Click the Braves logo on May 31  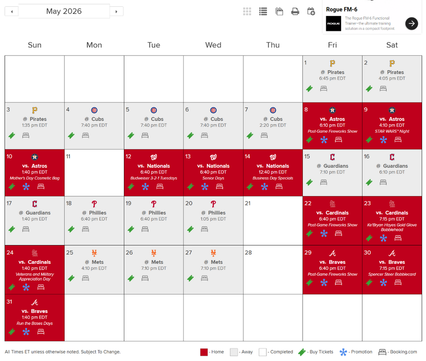pos(35,302)
